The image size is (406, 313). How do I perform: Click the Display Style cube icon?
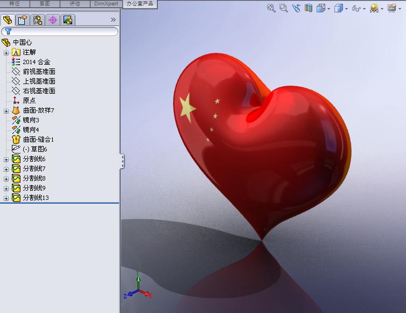338,8
